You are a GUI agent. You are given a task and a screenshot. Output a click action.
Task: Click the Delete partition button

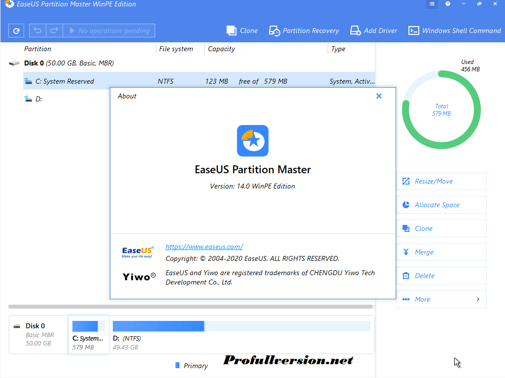click(441, 276)
